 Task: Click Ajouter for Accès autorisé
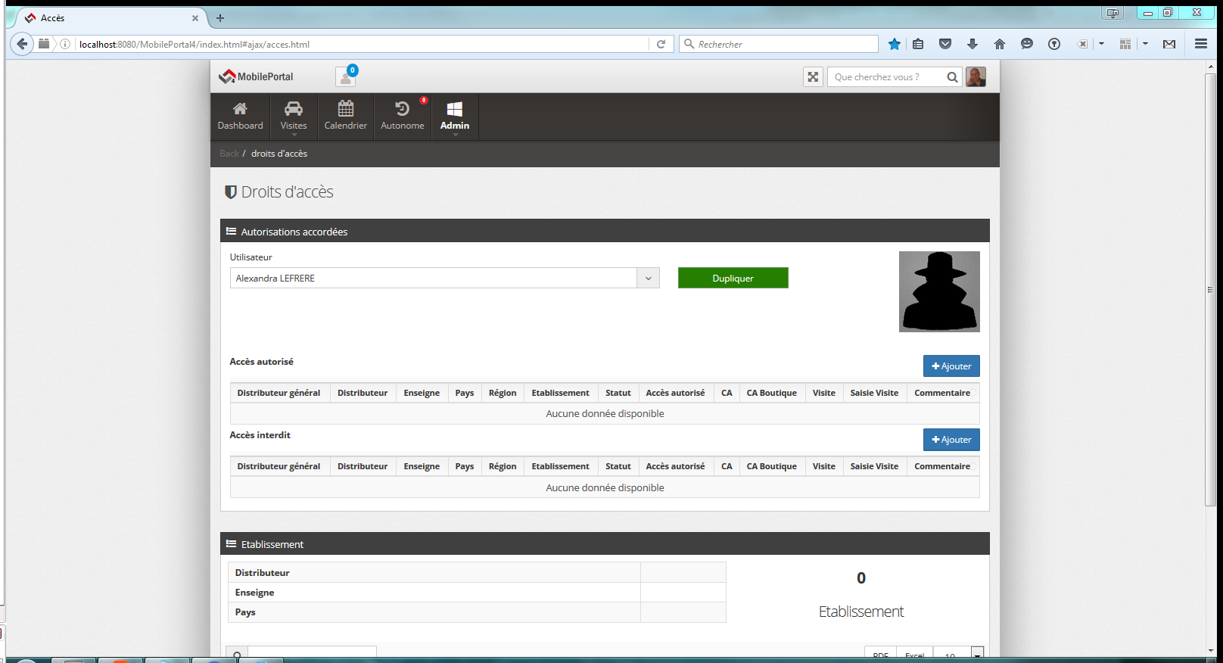pyautogui.click(x=951, y=366)
